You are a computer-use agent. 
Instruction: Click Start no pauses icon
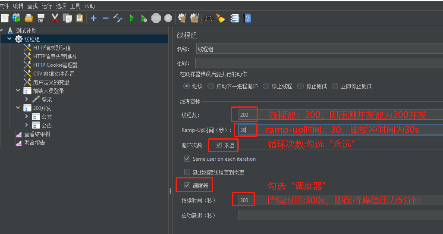click(x=144, y=19)
